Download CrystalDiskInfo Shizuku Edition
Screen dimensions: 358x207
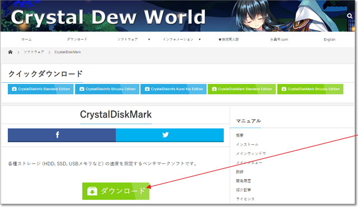coord(107,89)
